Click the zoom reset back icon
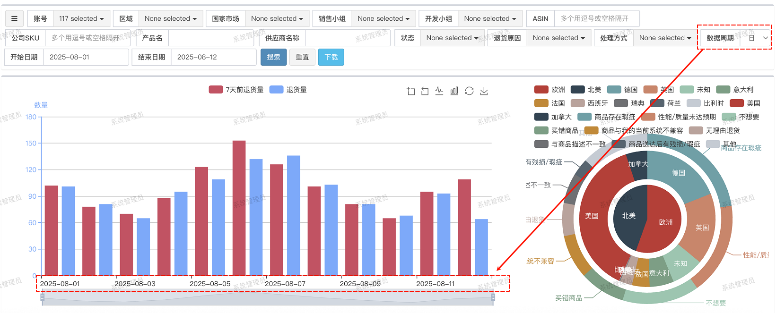The image size is (776, 313). (x=425, y=91)
